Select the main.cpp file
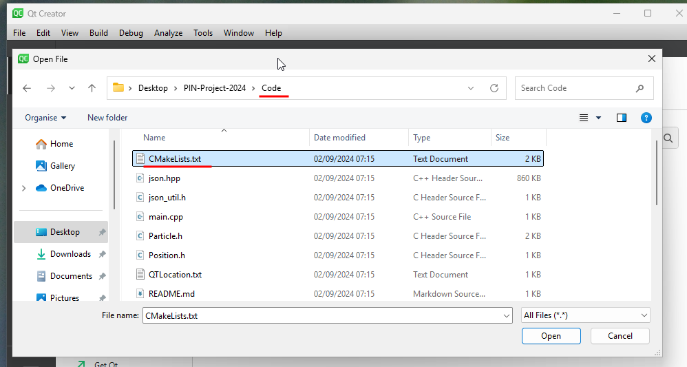The width and height of the screenshot is (687, 367). [165, 217]
